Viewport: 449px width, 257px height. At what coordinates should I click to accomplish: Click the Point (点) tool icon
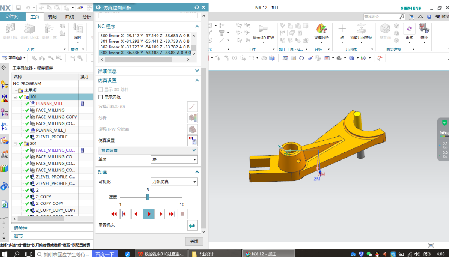pos(342,29)
